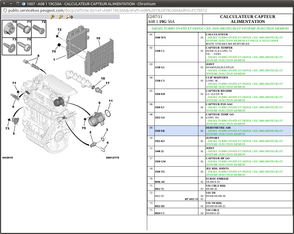This screenshot has height=234, width=294.
Task: Click the VIS TH RDL designation
Action: coord(214,203)
